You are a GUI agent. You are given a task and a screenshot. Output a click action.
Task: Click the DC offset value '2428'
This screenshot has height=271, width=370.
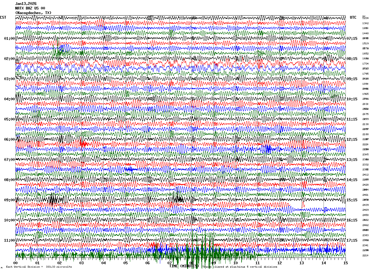[x=365, y=185]
